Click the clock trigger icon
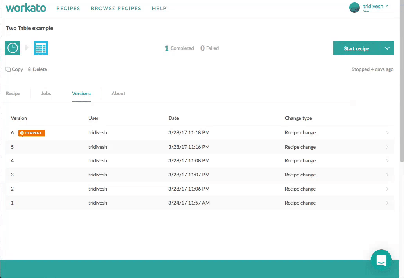Image resolution: width=404 pixels, height=278 pixels. (x=13, y=48)
